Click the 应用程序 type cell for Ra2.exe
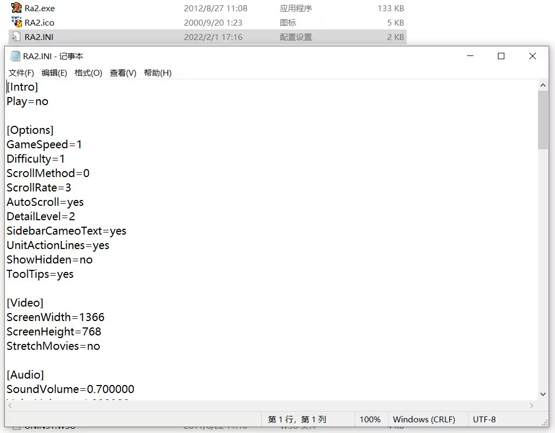Image resolution: width=555 pixels, height=433 pixels. click(295, 8)
